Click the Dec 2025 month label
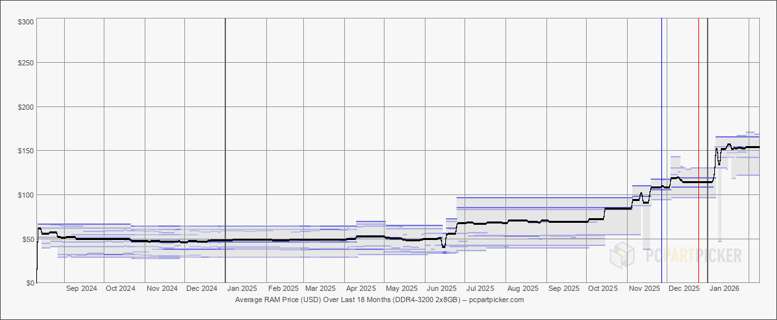The image size is (777, 320). point(684,289)
